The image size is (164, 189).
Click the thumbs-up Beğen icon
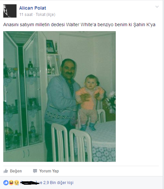[6, 171]
